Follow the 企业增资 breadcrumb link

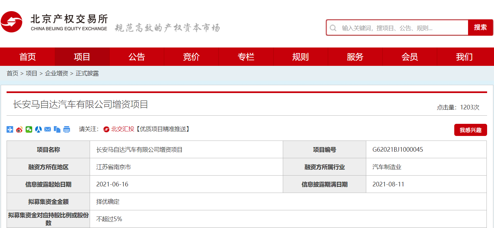(56, 73)
